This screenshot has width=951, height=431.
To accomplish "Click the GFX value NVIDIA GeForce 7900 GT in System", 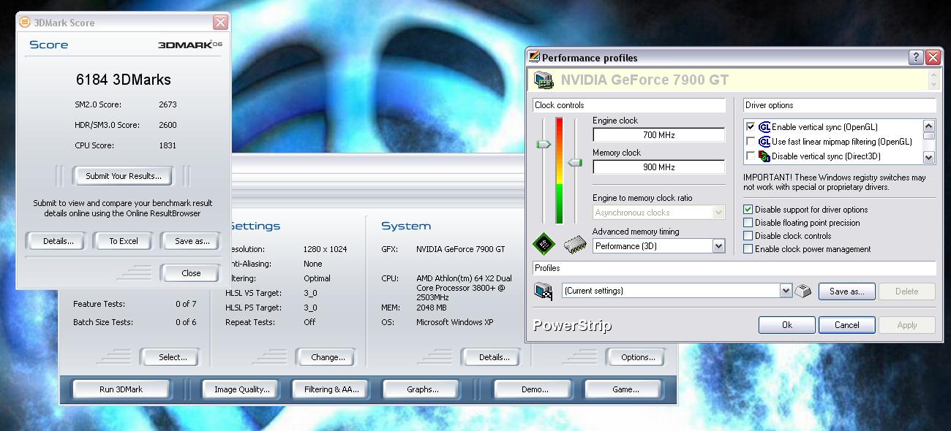I will (460, 249).
